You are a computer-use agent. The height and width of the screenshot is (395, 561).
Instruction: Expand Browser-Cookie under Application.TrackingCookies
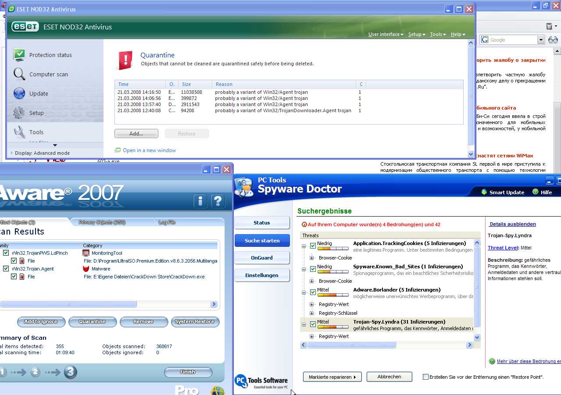point(312,258)
